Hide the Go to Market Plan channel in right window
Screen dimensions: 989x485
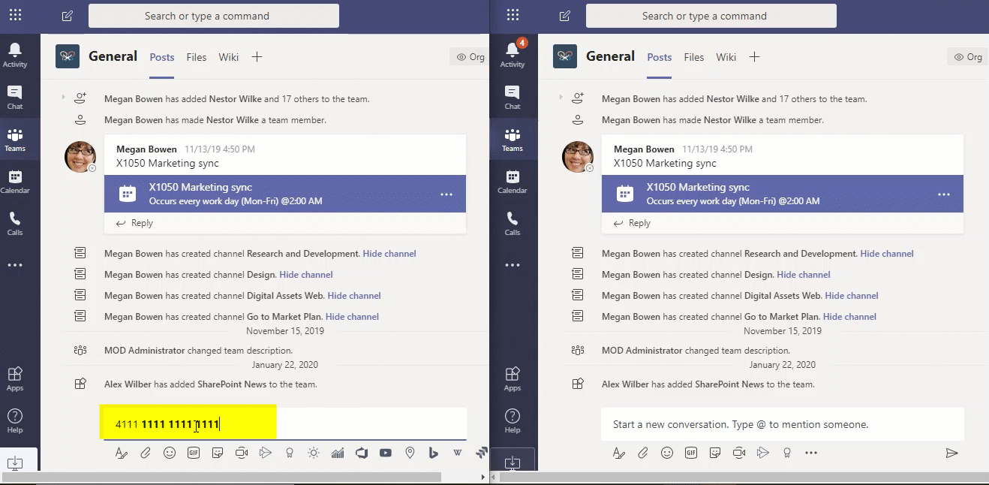[849, 317]
